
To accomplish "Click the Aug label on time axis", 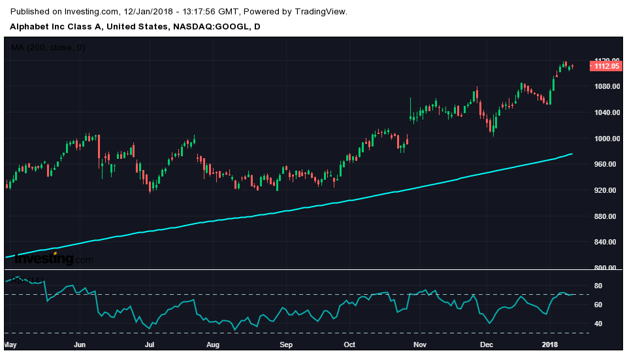I will click(x=213, y=345).
